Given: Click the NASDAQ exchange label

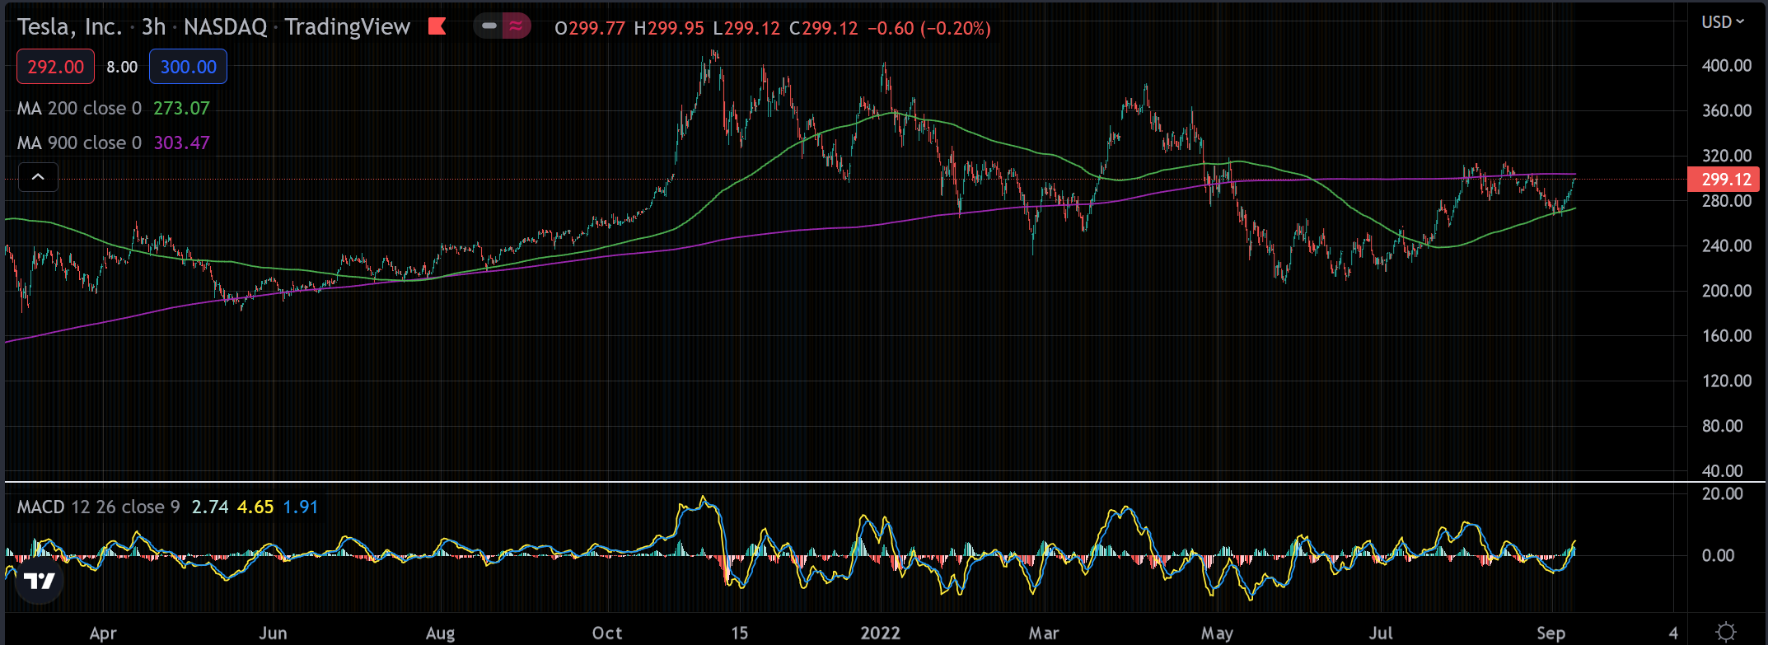Looking at the screenshot, I should [x=225, y=27].
